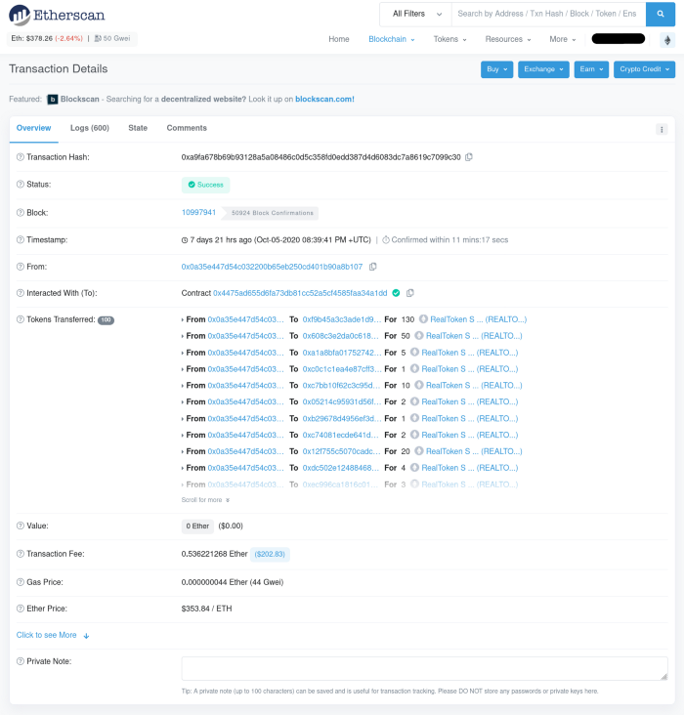This screenshot has width=684, height=715.
Task: Switch to the Logs (600) tab
Action: 89,128
